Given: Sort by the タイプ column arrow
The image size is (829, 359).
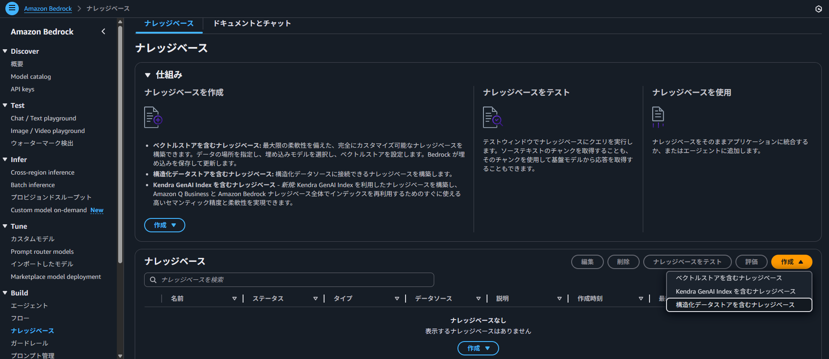Looking at the screenshot, I should [x=397, y=299].
